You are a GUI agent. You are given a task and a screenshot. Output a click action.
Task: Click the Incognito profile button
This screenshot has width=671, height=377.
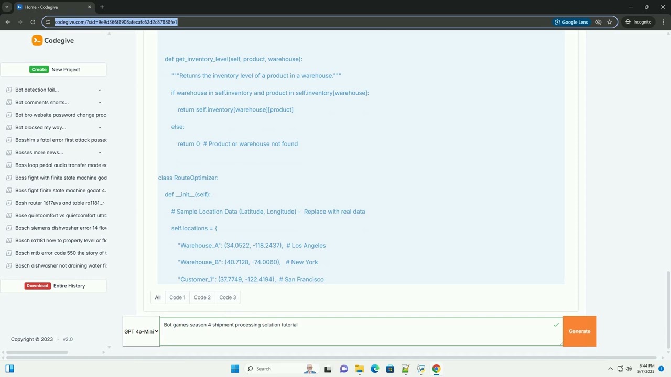coord(638,22)
